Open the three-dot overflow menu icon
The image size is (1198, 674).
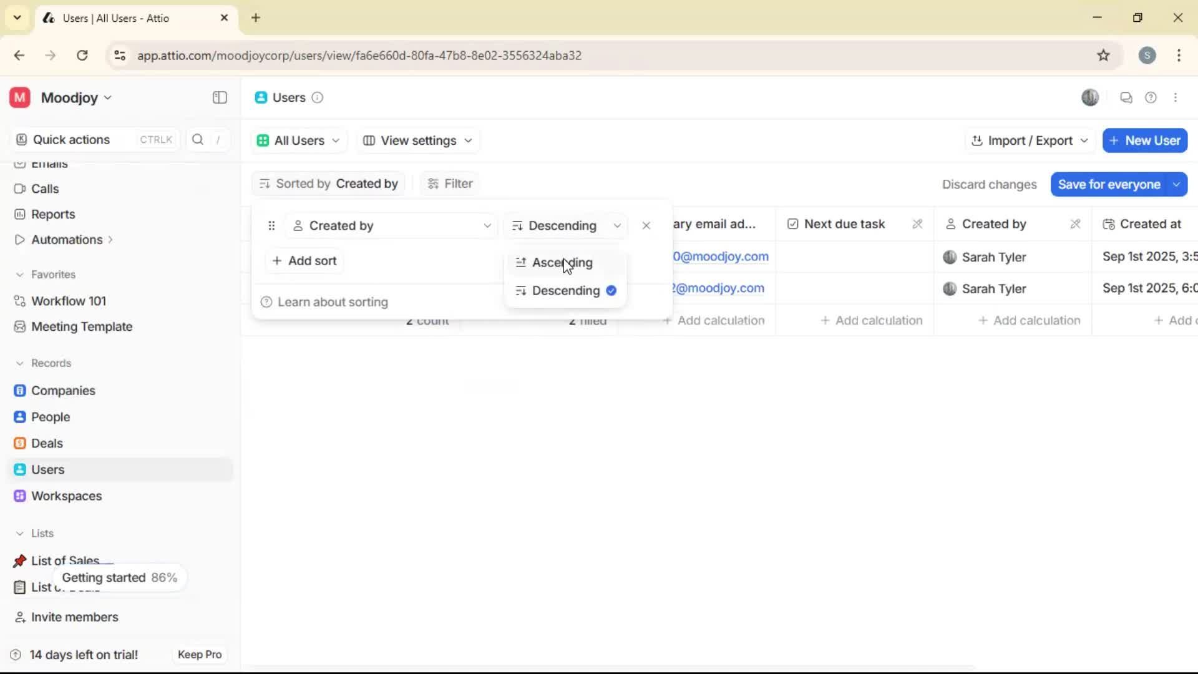click(x=1176, y=97)
